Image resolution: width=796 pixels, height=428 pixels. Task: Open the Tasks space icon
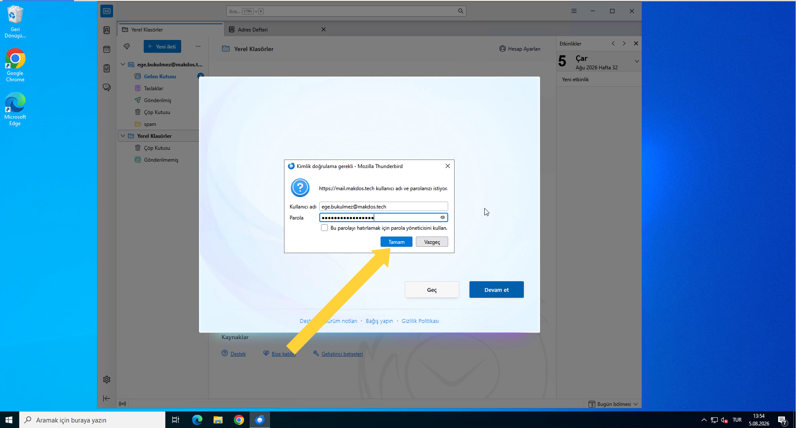tap(107, 68)
